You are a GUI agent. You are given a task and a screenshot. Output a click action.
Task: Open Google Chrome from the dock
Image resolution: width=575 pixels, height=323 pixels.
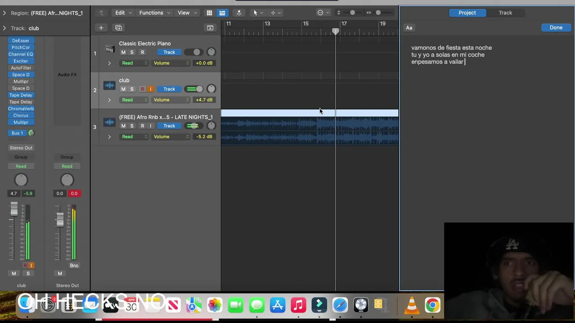coord(433,306)
